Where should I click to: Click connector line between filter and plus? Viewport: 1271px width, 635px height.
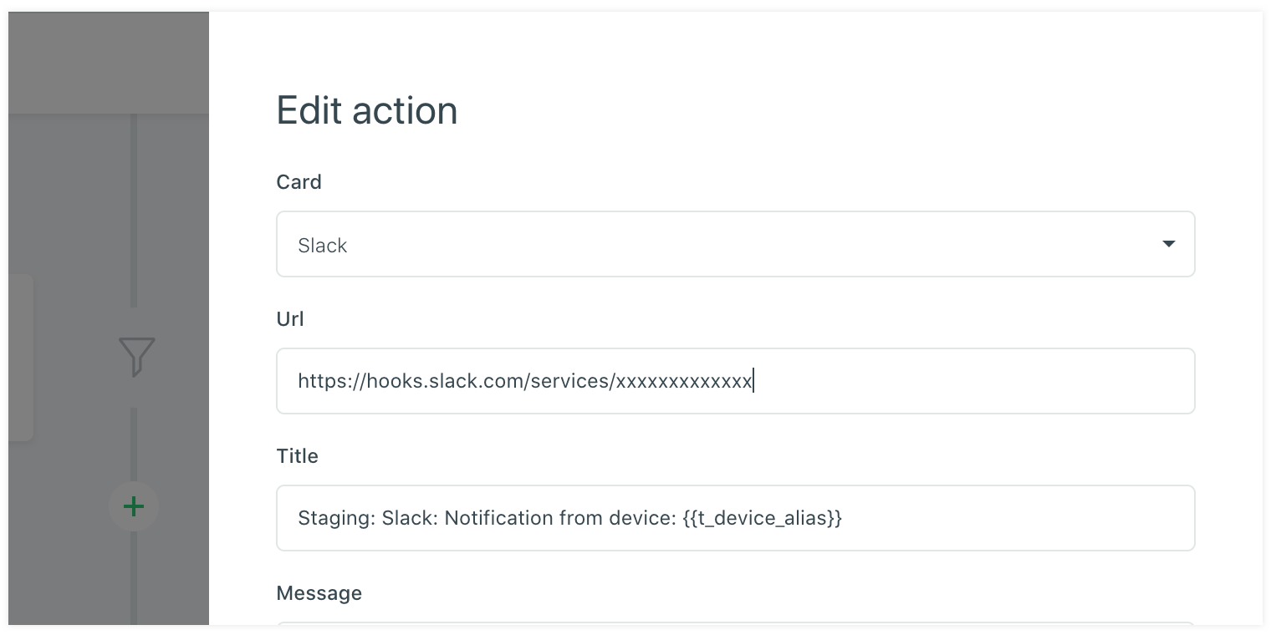coord(134,443)
